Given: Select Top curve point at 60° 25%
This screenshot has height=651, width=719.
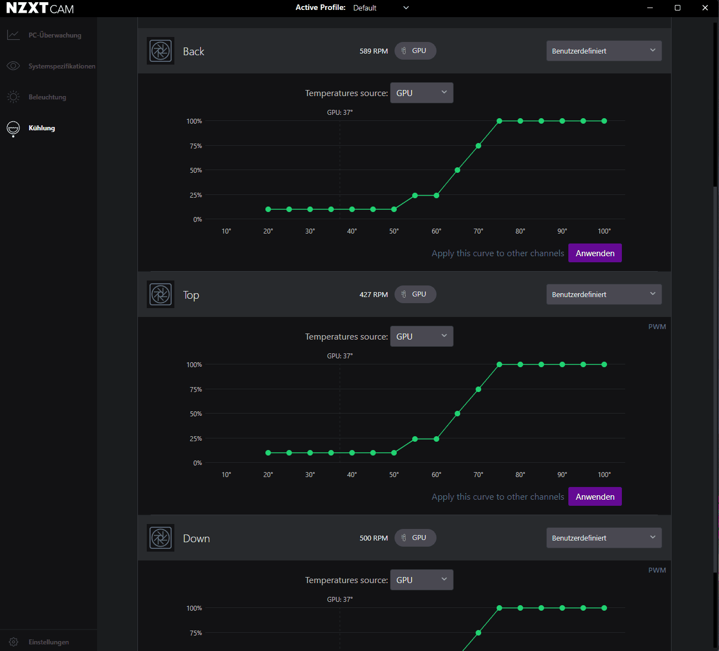Looking at the screenshot, I should pos(436,439).
